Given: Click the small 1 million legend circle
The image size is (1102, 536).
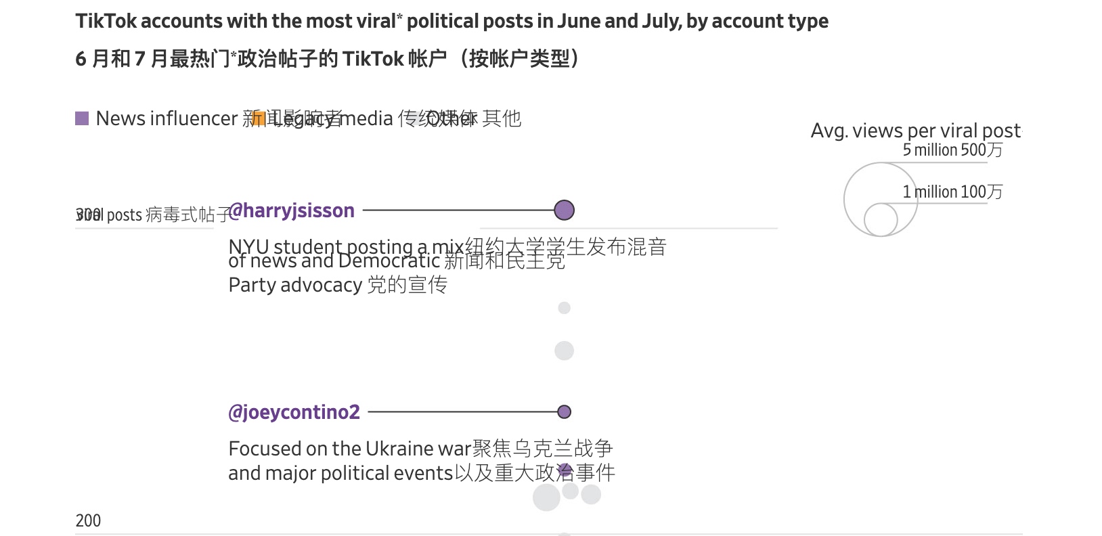Looking at the screenshot, I should click(x=881, y=220).
